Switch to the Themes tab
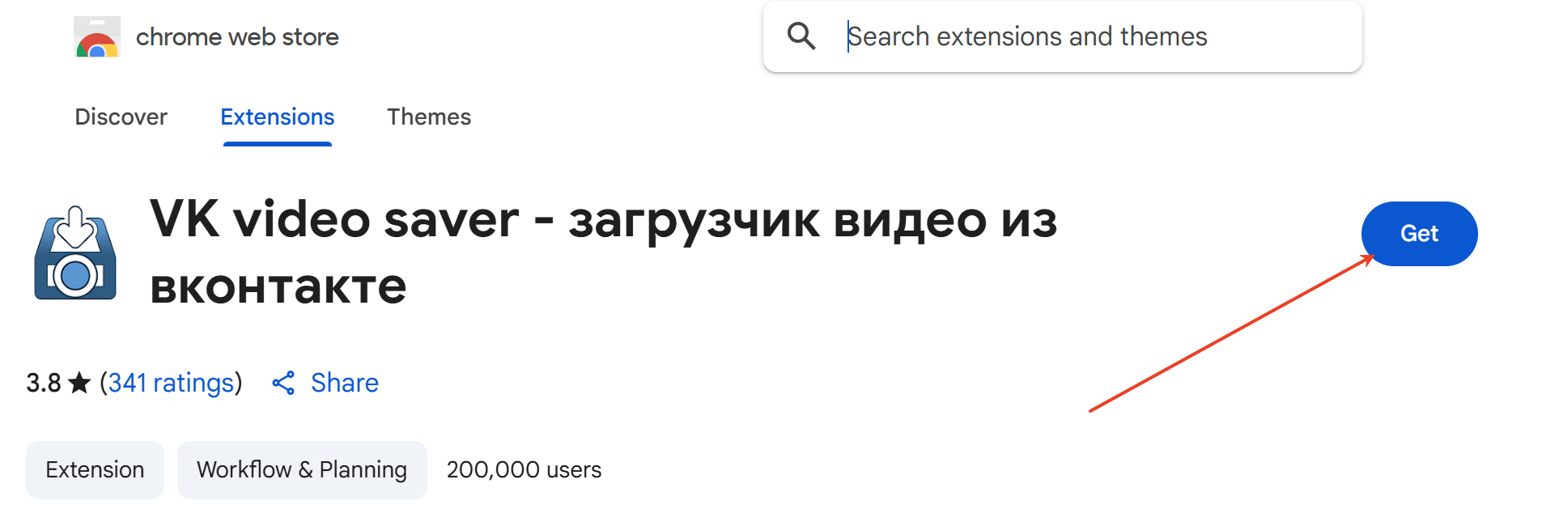This screenshot has height=509, width=1559. pyautogui.click(x=429, y=117)
